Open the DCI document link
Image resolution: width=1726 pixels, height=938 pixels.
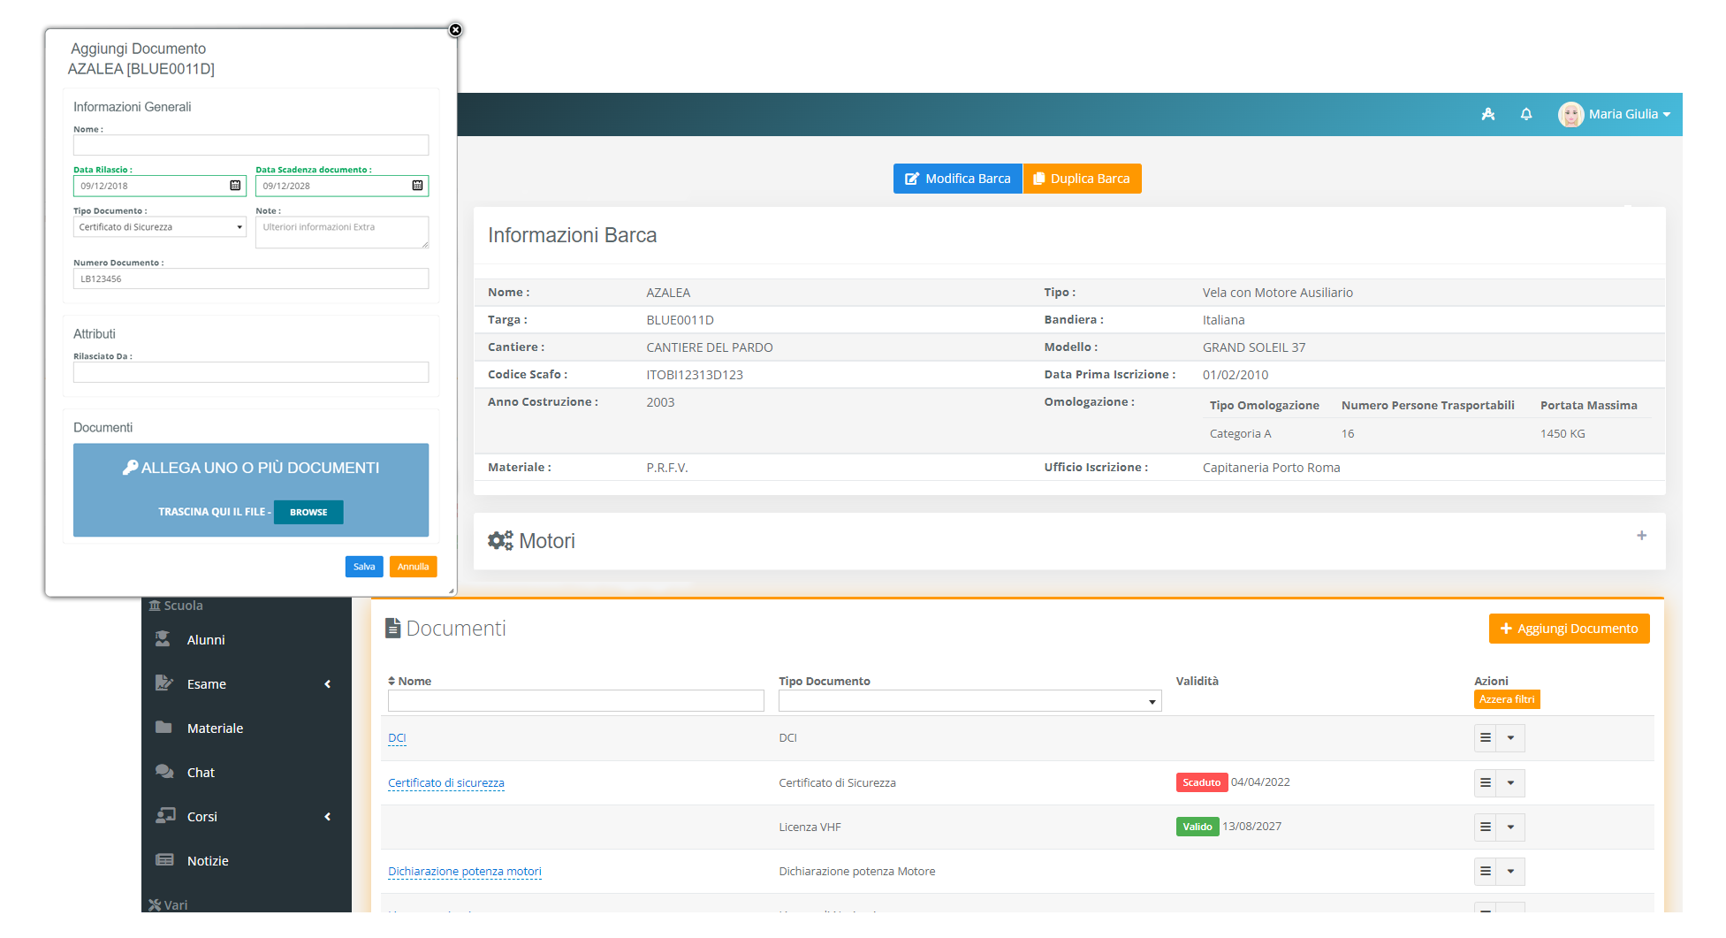click(x=397, y=738)
